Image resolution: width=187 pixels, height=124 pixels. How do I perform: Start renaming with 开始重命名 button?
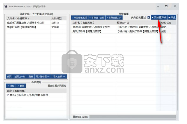point(159,17)
